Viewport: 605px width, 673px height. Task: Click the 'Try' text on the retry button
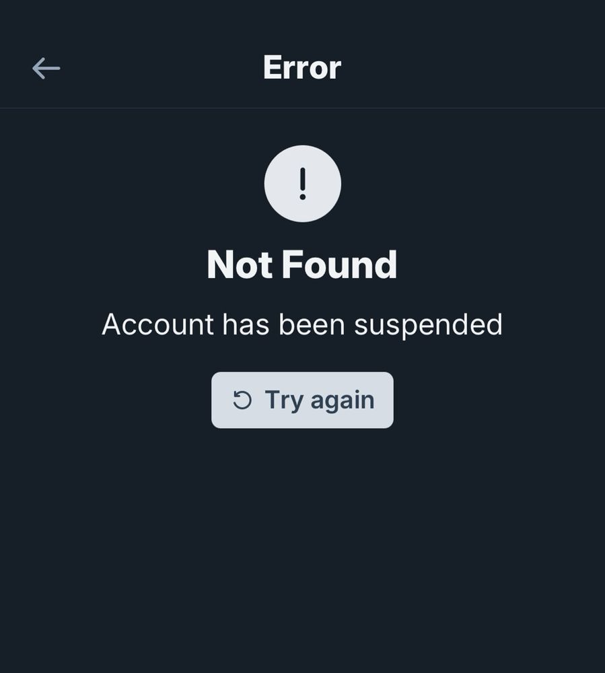(x=284, y=401)
